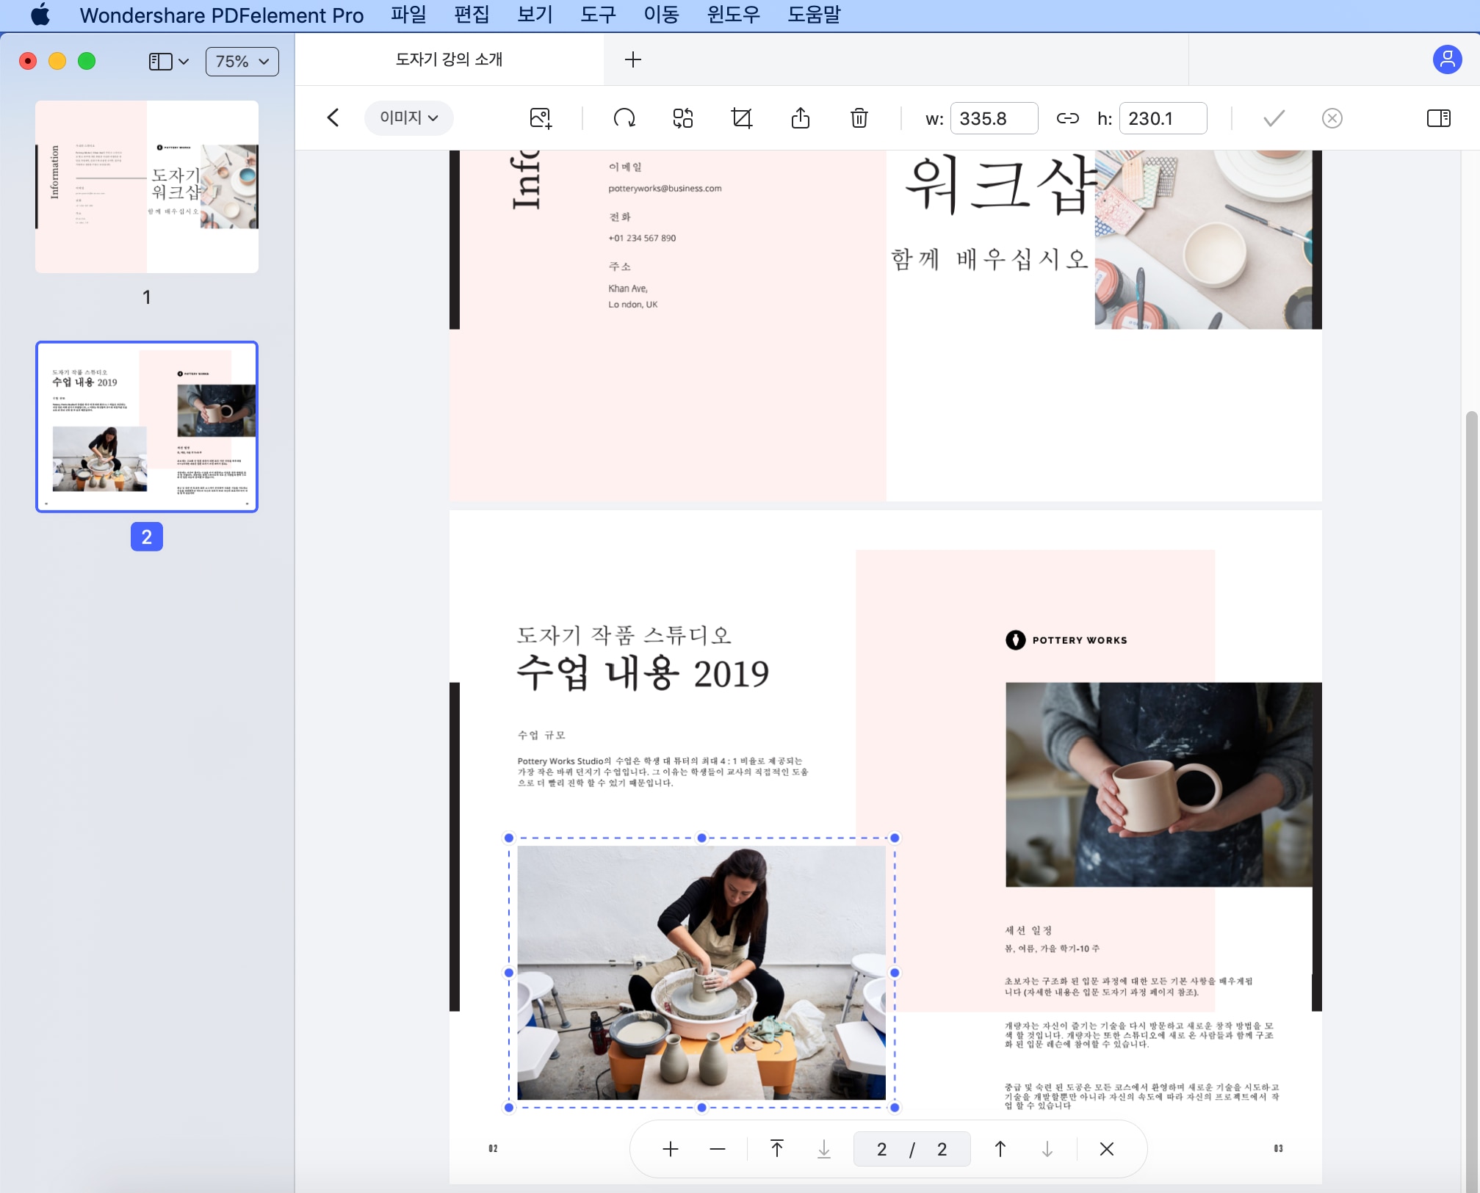The width and height of the screenshot is (1480, 1193).
Task: Zoom out with the minus icon in bottom bar
Action: point(718,1149)
